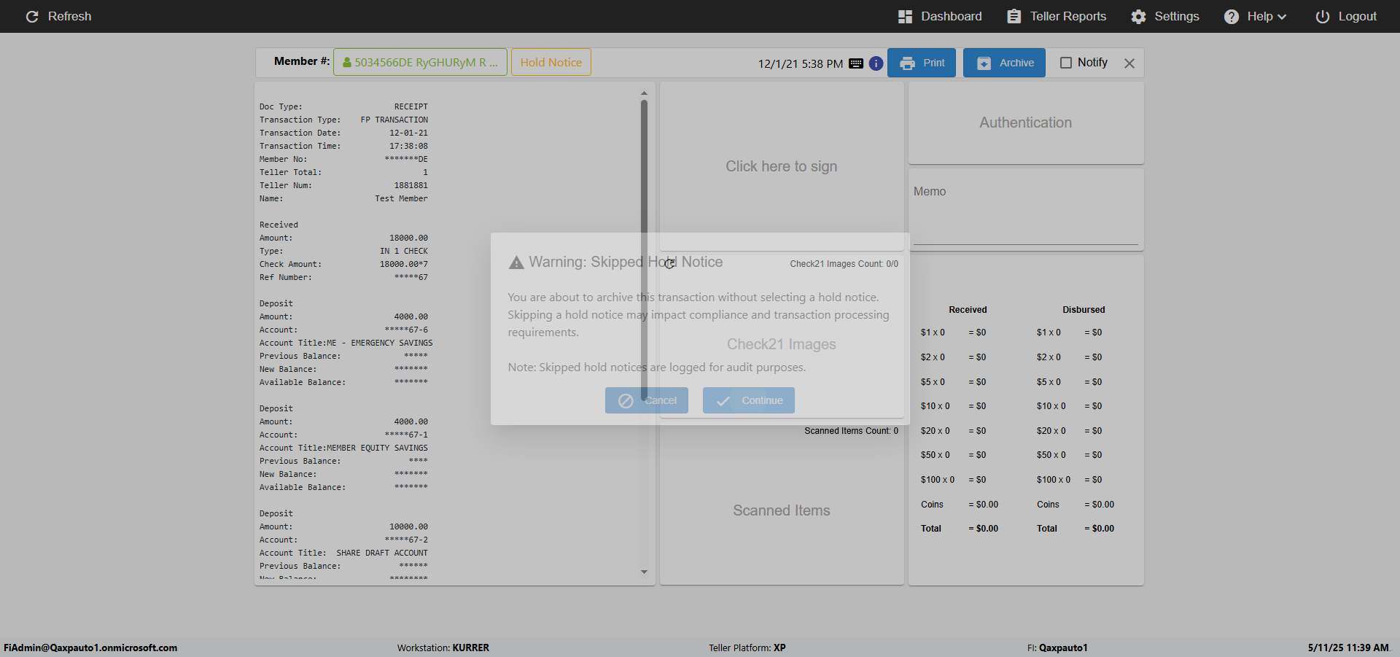This screenshot has width=1400, height=657.
Task: Expand the Help dropdown menu
Action: [1255, 16]
